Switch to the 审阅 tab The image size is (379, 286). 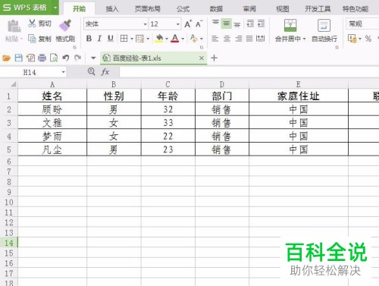(x=249, y=9)
